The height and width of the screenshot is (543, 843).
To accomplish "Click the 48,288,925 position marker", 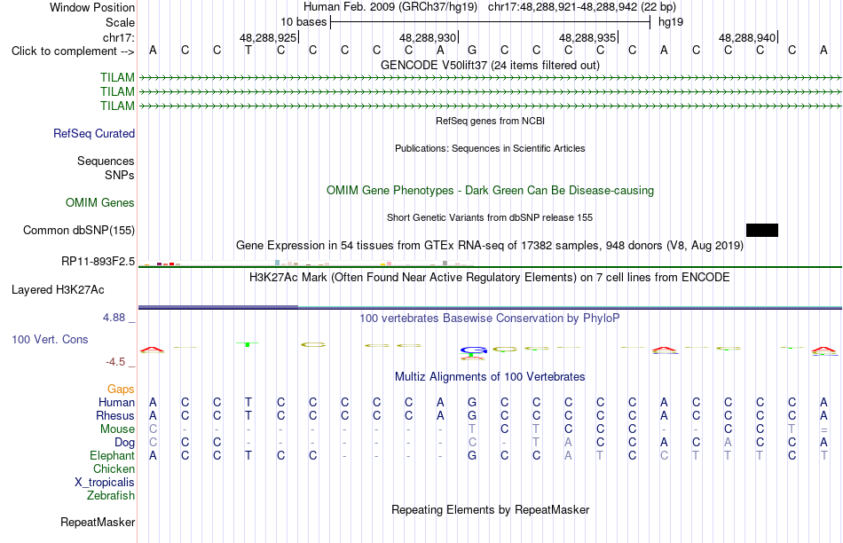I will coord(268,37).
